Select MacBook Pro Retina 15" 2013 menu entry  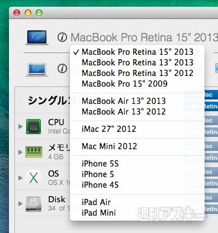point(138,52)
